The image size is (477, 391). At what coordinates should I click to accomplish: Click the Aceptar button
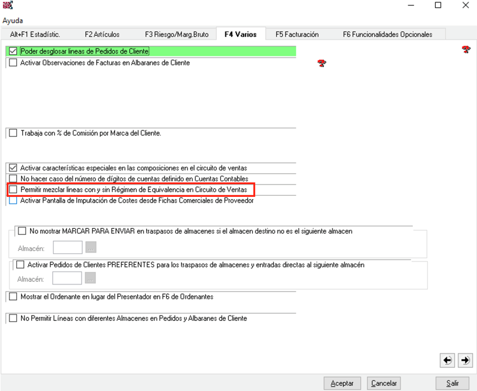[x=342, y=383]
